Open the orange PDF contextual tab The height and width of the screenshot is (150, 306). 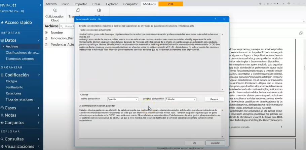pyautogui.click(x=170, y=4)
